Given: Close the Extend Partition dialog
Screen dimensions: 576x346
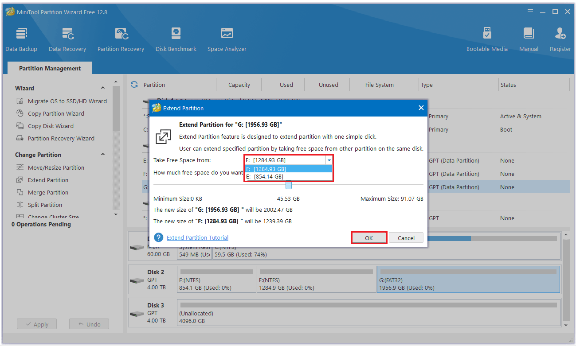Looking at the screenshot, I should [421, 108].
